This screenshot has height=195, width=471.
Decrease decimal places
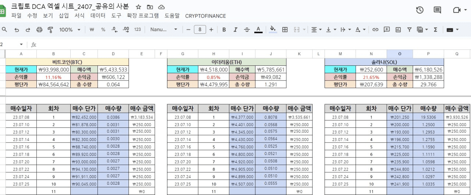[x=114, y=30]
